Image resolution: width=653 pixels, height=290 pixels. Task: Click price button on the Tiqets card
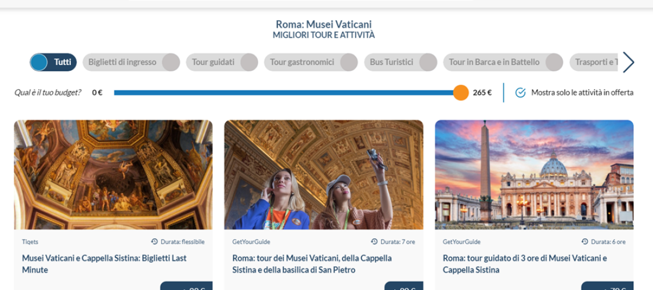[186, 287]
